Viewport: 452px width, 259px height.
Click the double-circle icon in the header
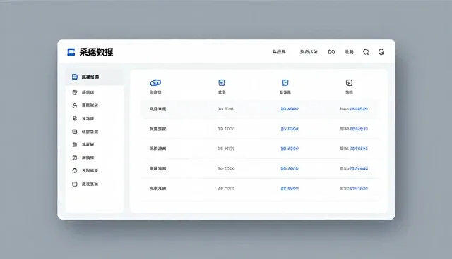(x=331, y=52)
